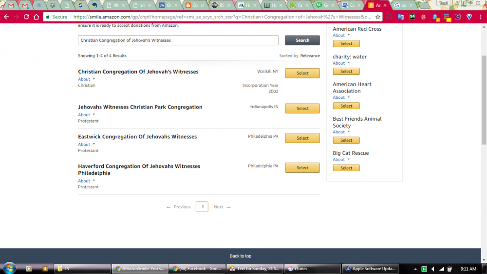
Task: Expand About for Haverford Congregation
Action: [x=86, y=181]
